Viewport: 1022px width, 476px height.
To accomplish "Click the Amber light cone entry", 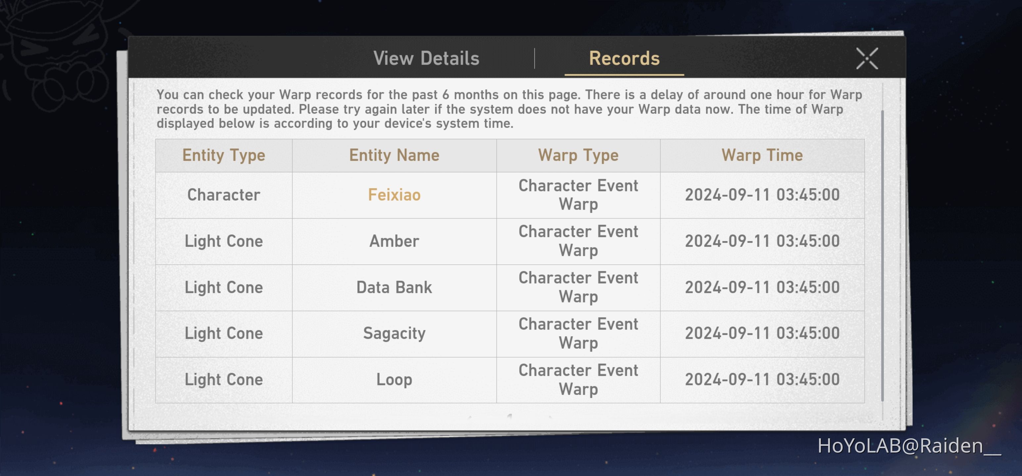I will tap(394, 241).
